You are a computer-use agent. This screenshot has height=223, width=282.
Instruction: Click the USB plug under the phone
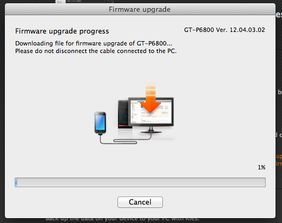(100, 134)
